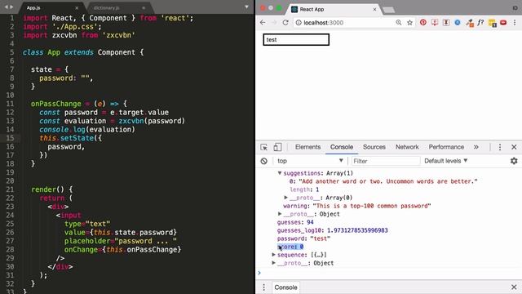The height and width of the screenshot is (294, 522).
Task: Click the 'guesses: 94' console line
Action: coord(295,222)
